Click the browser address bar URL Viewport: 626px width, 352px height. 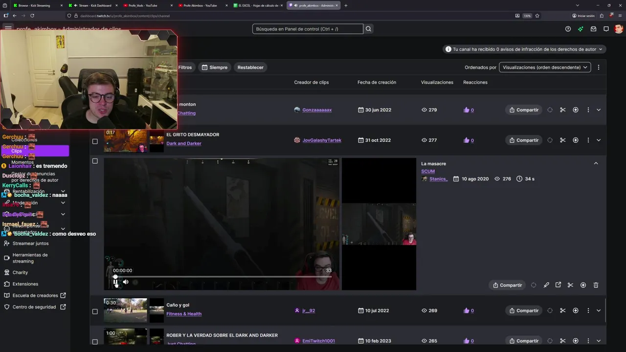125,16
